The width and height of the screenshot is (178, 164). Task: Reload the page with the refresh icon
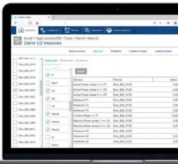coord(30,23)
